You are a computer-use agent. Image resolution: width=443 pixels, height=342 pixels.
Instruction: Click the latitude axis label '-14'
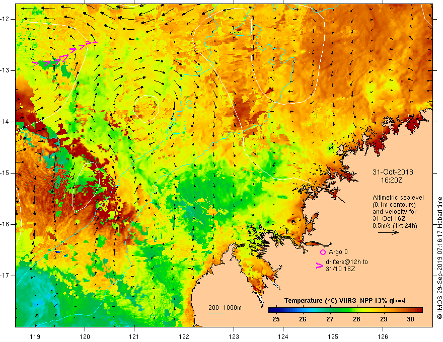click(6, 122)
